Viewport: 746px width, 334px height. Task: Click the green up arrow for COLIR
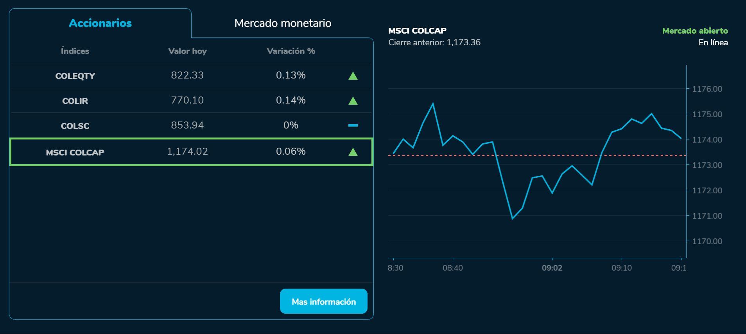click(353, 101)
